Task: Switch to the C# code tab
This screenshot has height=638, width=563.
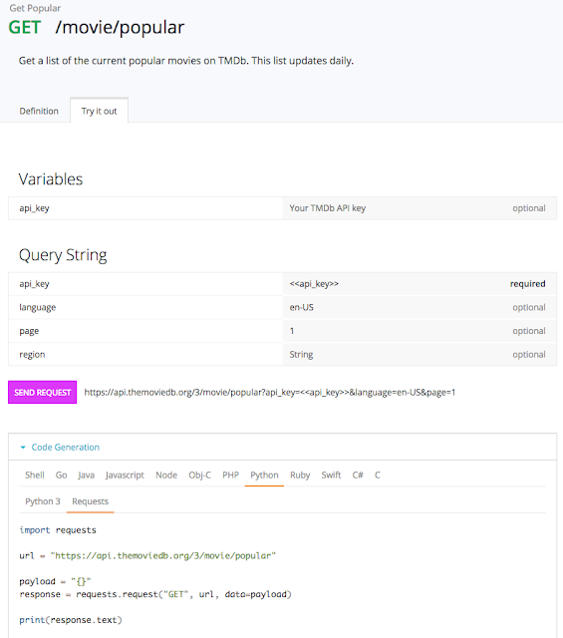Action: click(x=358, y=475)
